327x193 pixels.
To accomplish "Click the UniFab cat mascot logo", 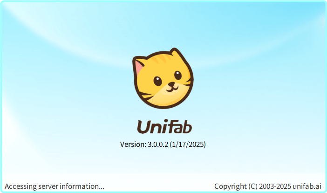I will pos(163,78).
